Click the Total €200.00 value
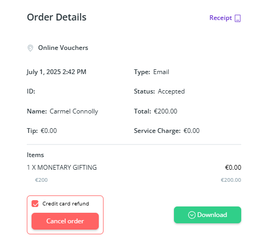Viewport: 268px width, 238px height. (x=166, y=111)
